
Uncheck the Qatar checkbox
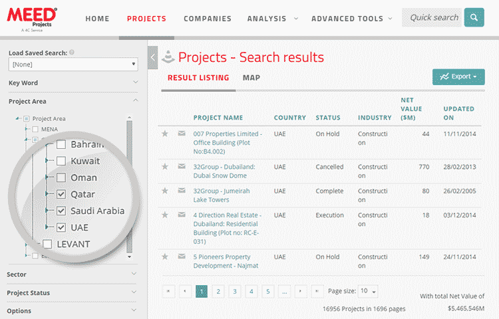coord(61,194)
